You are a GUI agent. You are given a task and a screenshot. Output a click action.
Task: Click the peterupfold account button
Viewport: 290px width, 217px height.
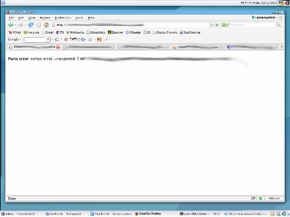(x=264, y=17)
